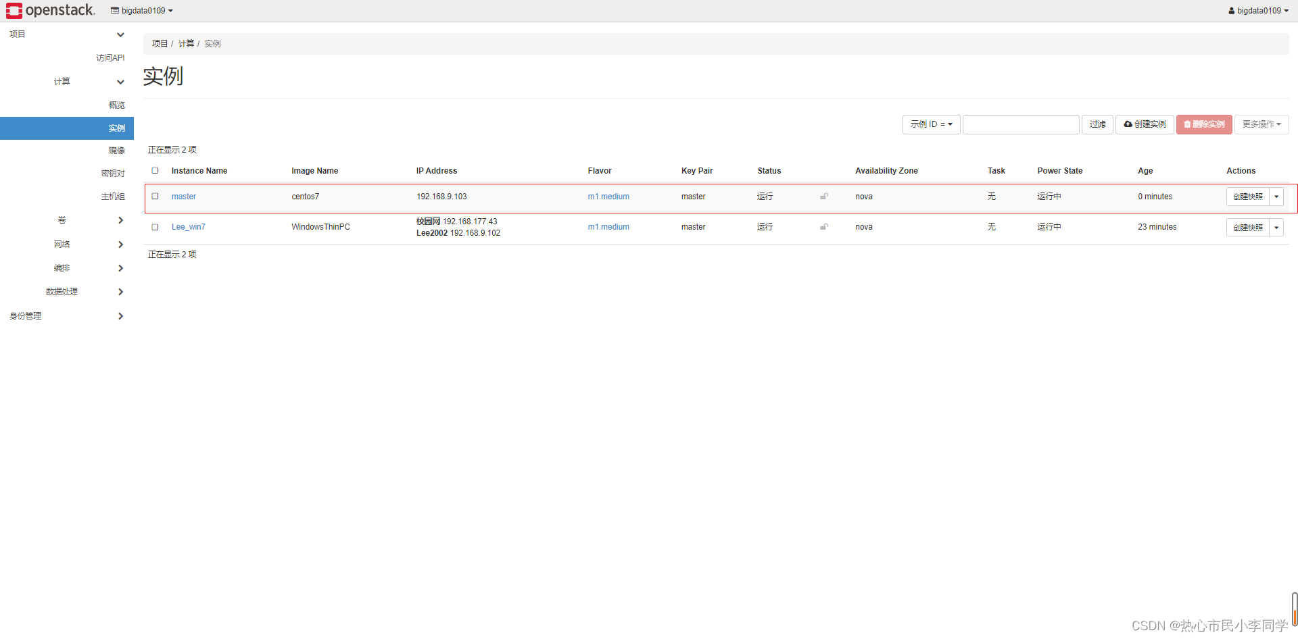This screenshot has height=639, width=1298.
Task: Click the 过滤 filter button
Action: (1097, 124)
